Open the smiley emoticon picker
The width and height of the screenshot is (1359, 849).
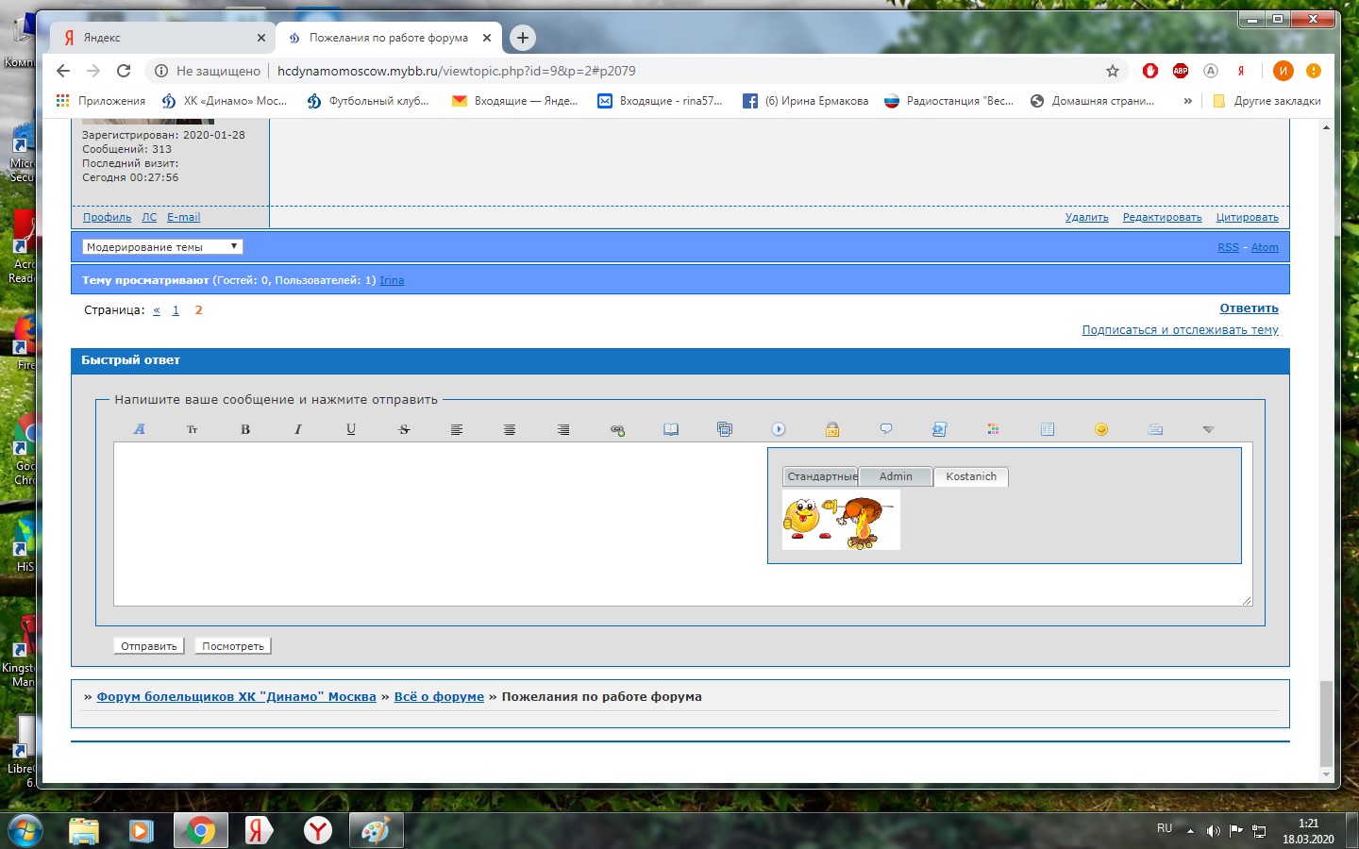pos(1100,429)
